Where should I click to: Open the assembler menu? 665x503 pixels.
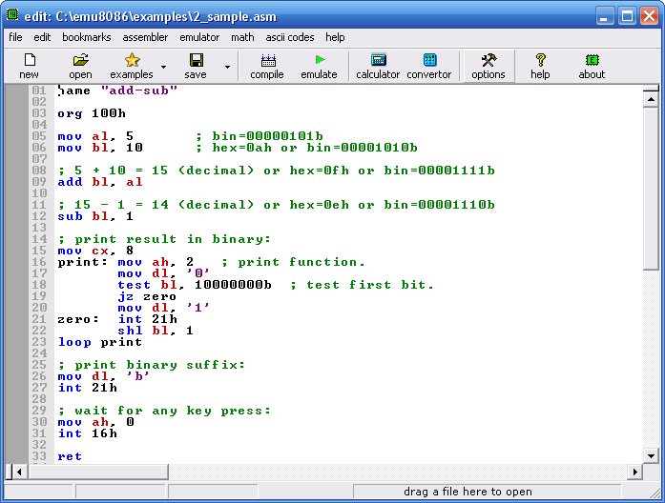(145, 37)
